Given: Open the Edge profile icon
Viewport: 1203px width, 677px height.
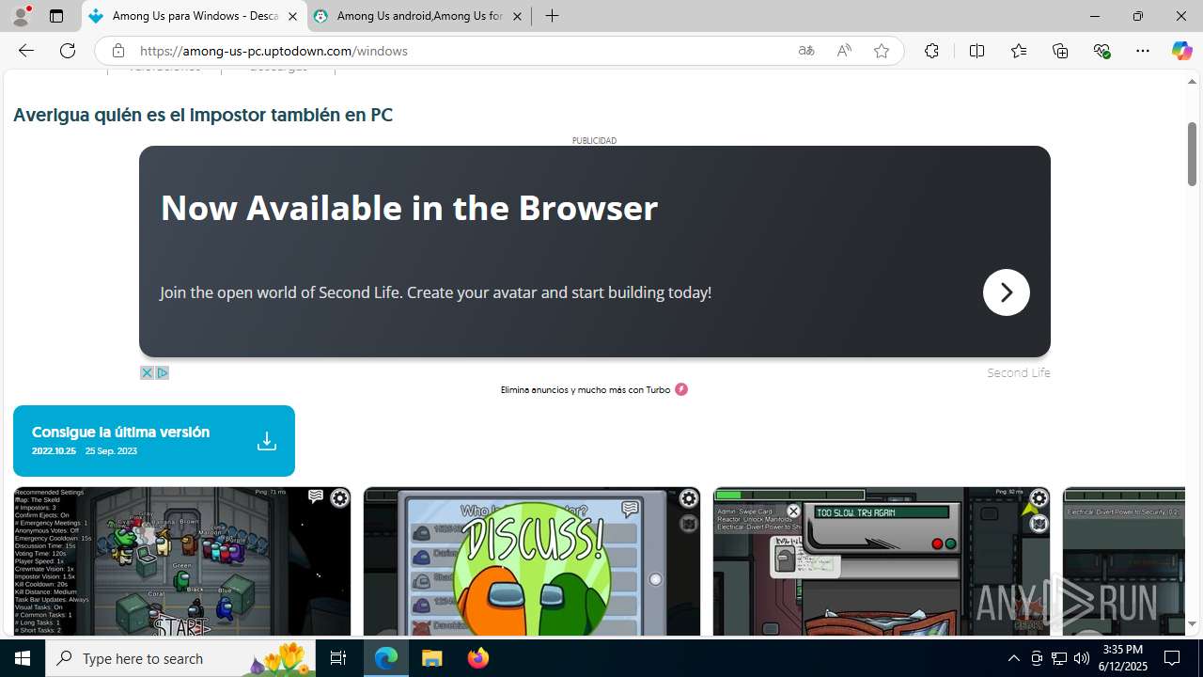Looking at the screenshot, I should [x=21, y=16].
